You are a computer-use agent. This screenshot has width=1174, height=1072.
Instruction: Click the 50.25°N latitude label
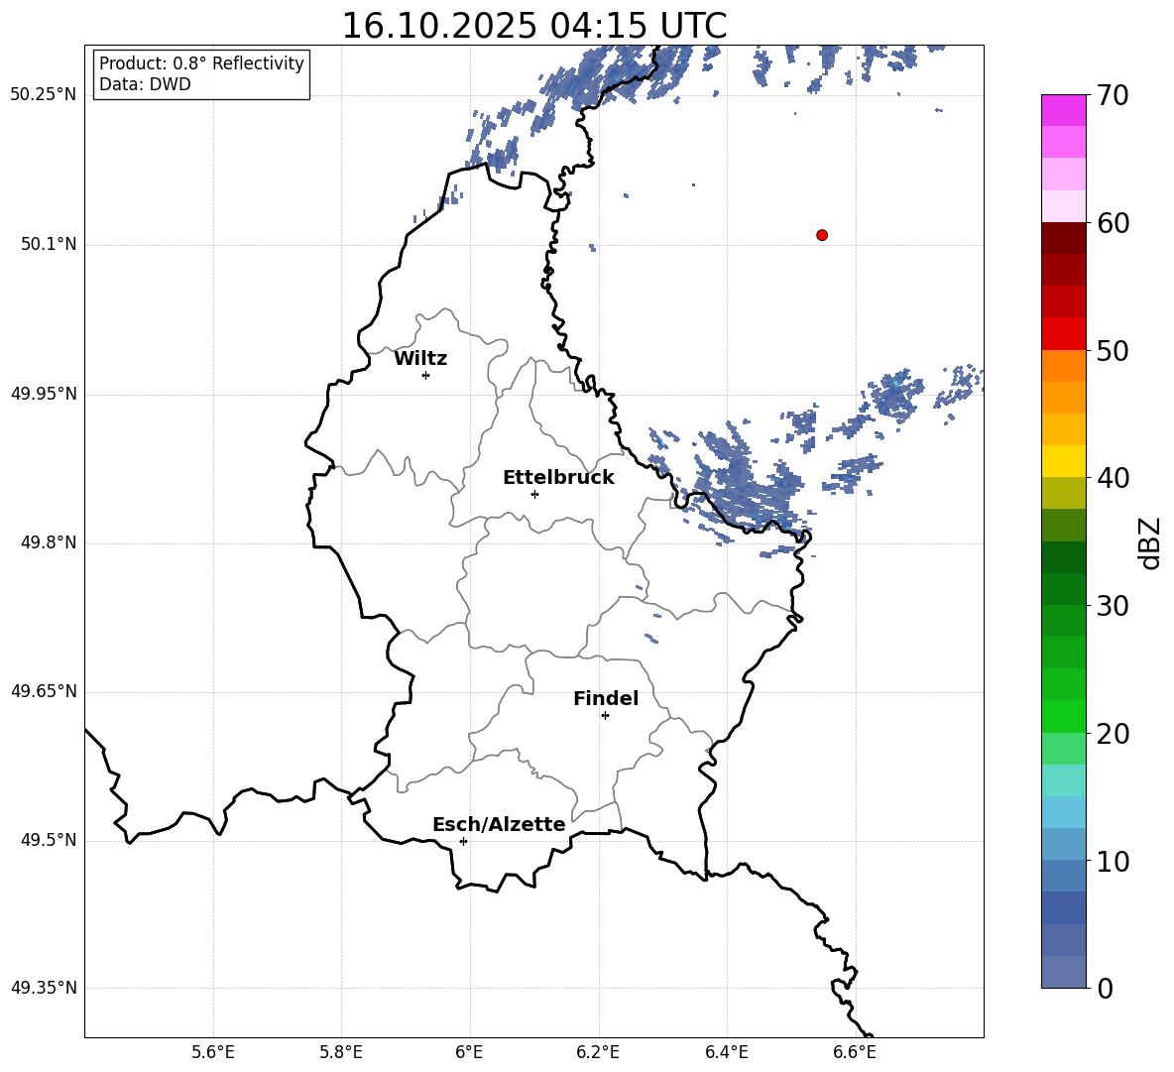pos(44,95)
